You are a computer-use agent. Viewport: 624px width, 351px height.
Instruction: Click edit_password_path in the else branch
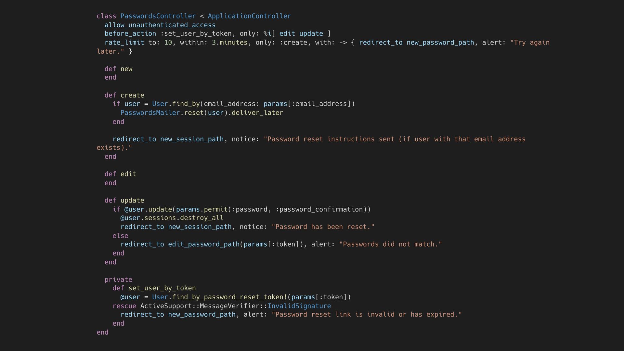(x=204, y=244)
